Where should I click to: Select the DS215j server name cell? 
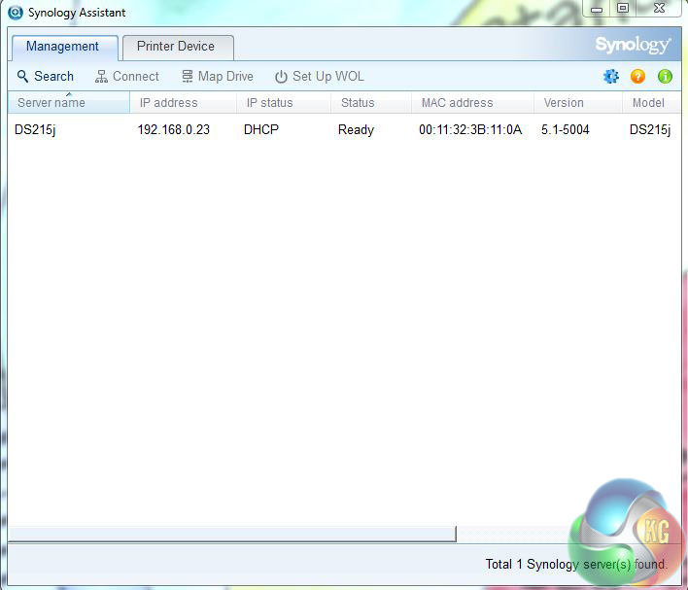35,130
